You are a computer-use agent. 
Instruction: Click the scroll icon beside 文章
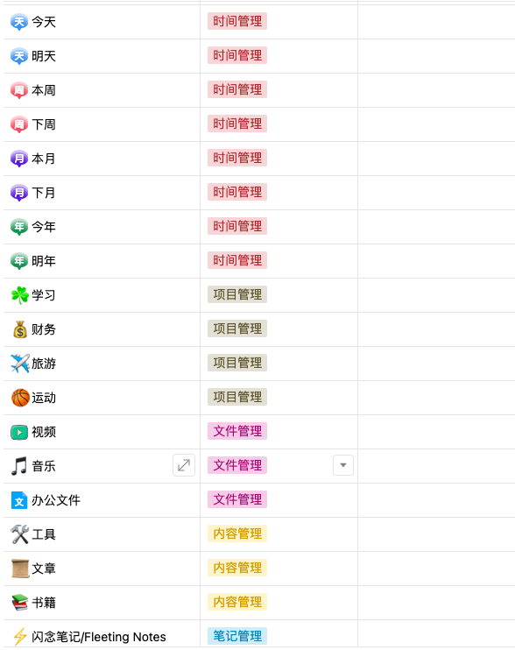click(19, 569)
